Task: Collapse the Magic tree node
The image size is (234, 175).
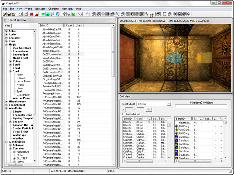Action: point(6,44)
